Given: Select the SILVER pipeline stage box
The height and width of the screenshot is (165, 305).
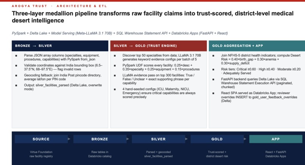Looking at the screenshot, I should click(158, 139).
